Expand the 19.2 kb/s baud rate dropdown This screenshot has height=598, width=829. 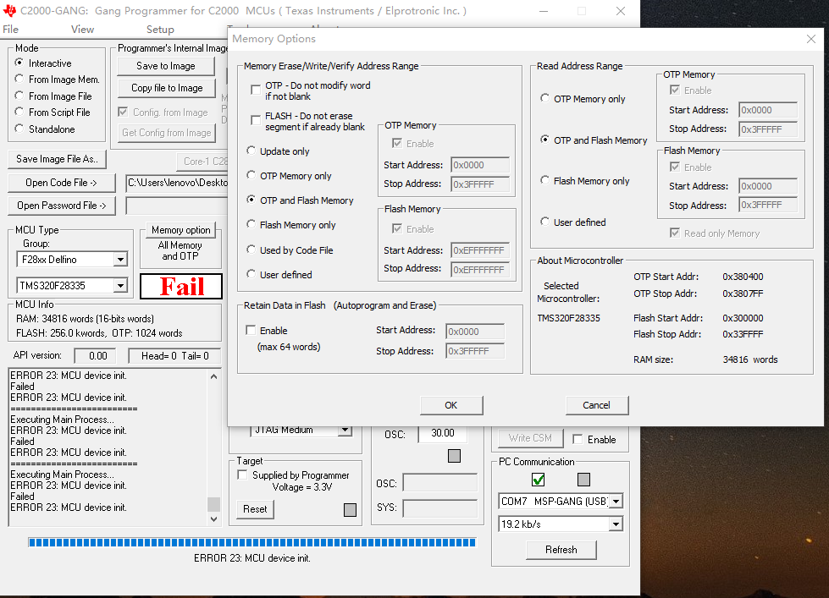(x=616, y=524)
